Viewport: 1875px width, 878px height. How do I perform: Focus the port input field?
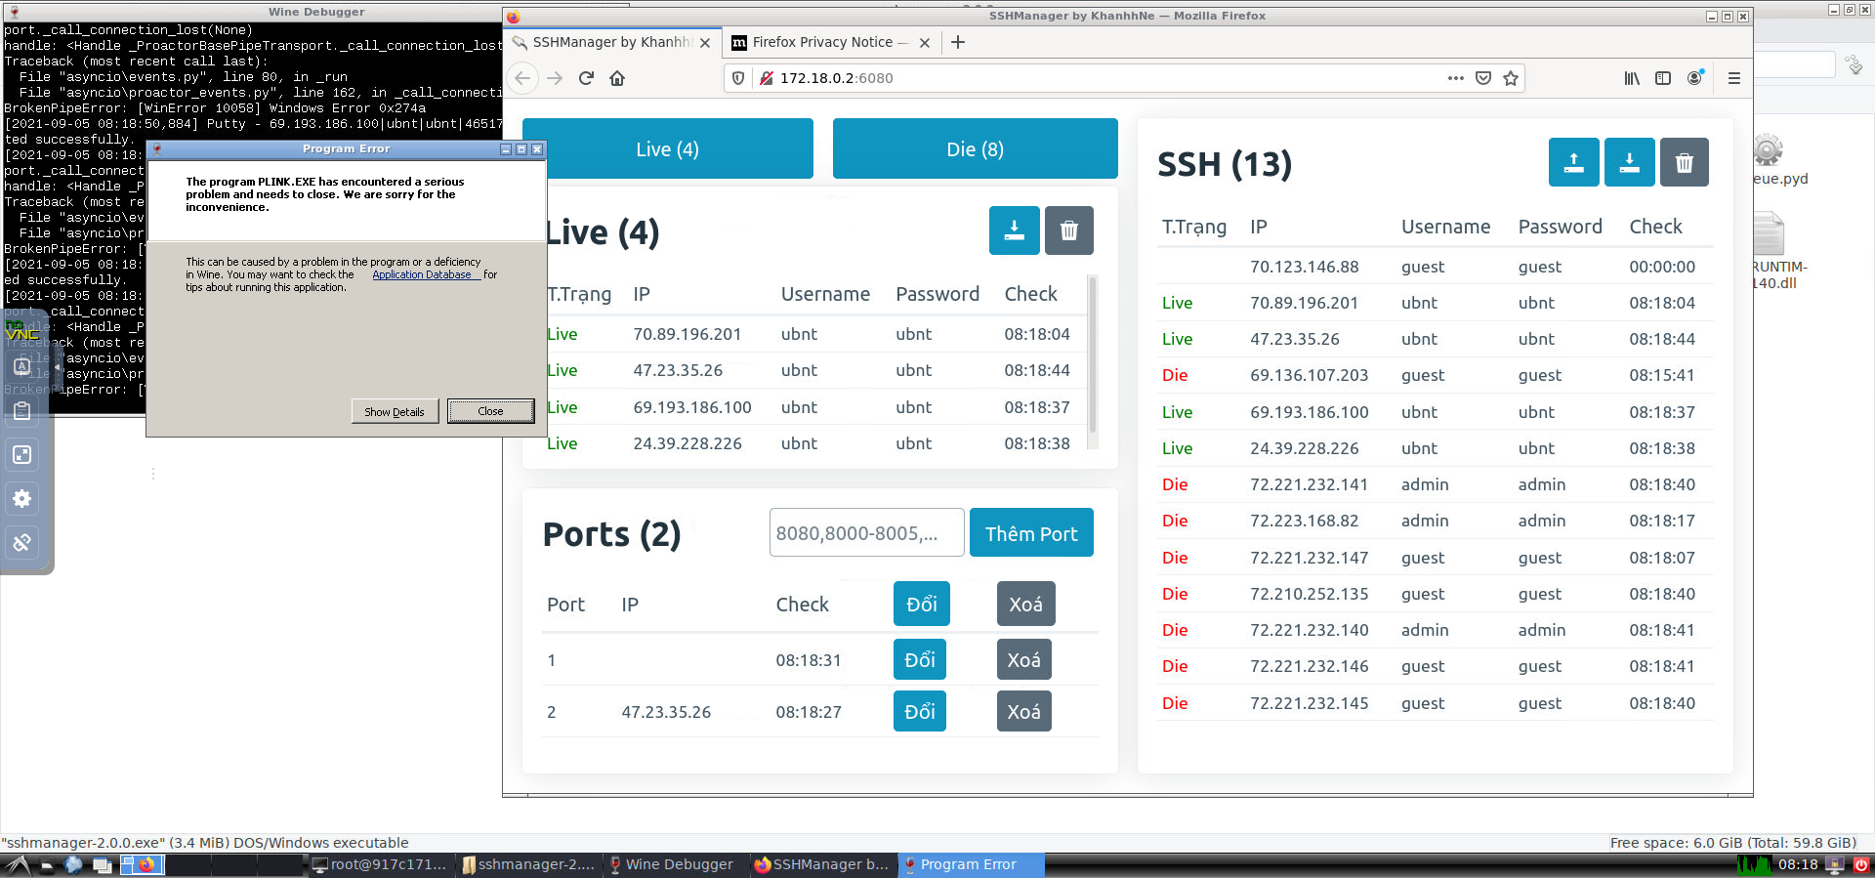pos(866,533)
